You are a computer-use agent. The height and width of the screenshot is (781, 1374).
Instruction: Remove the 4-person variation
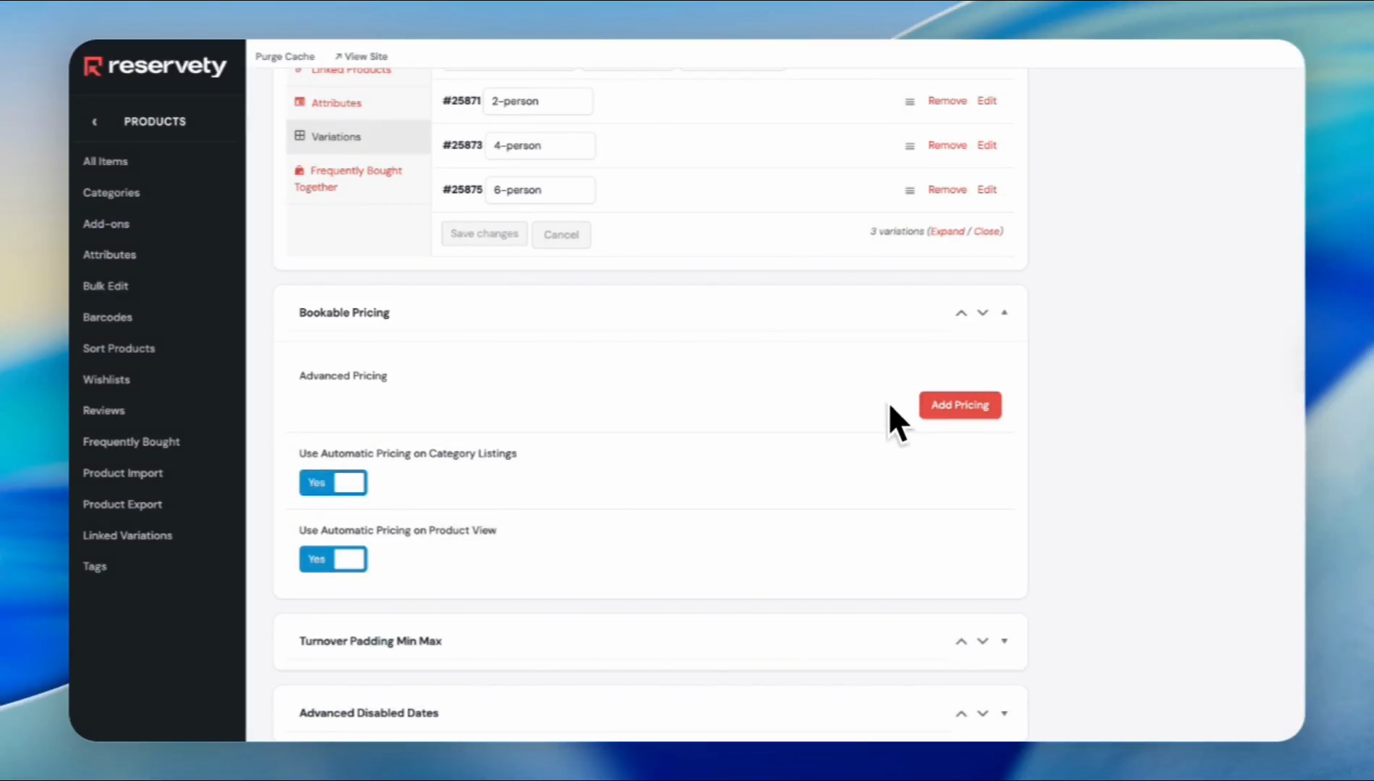(x=947, y=145)
